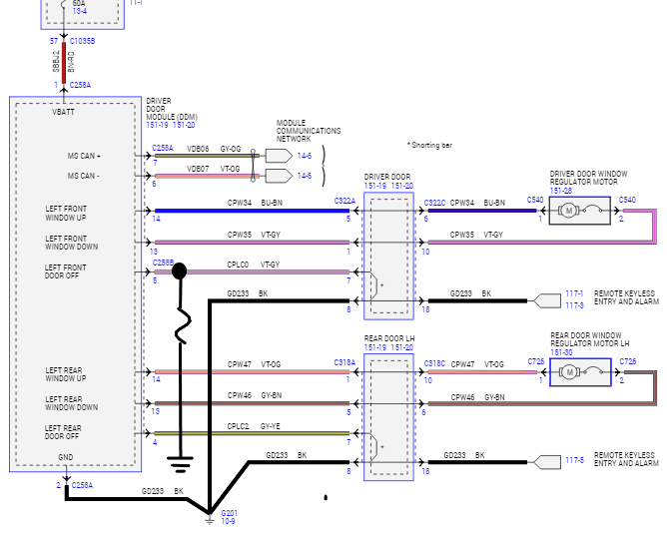Click the rear door LH window motor symbol
Viewport: 667px width, 537px height.
(x=580, y=372)
